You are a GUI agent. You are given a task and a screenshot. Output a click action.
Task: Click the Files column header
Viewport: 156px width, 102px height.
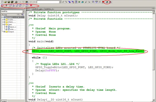point(9,15)
